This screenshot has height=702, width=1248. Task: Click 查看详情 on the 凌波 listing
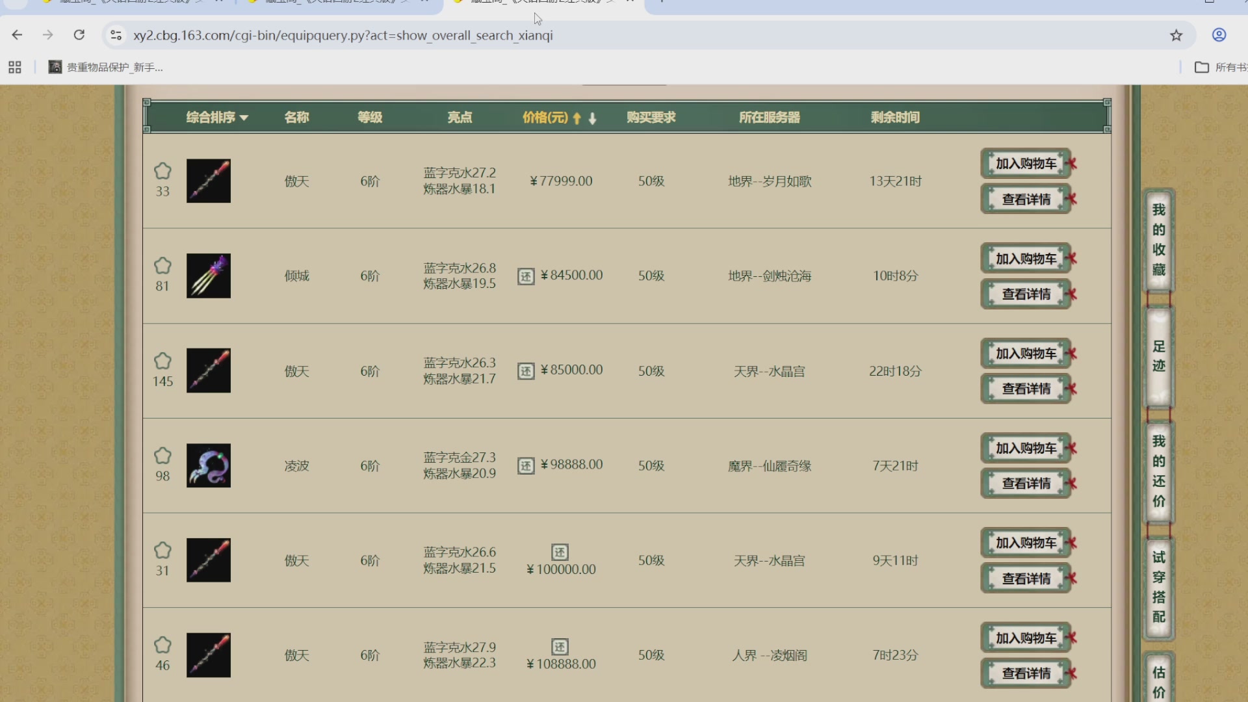tap(1025, 483)
